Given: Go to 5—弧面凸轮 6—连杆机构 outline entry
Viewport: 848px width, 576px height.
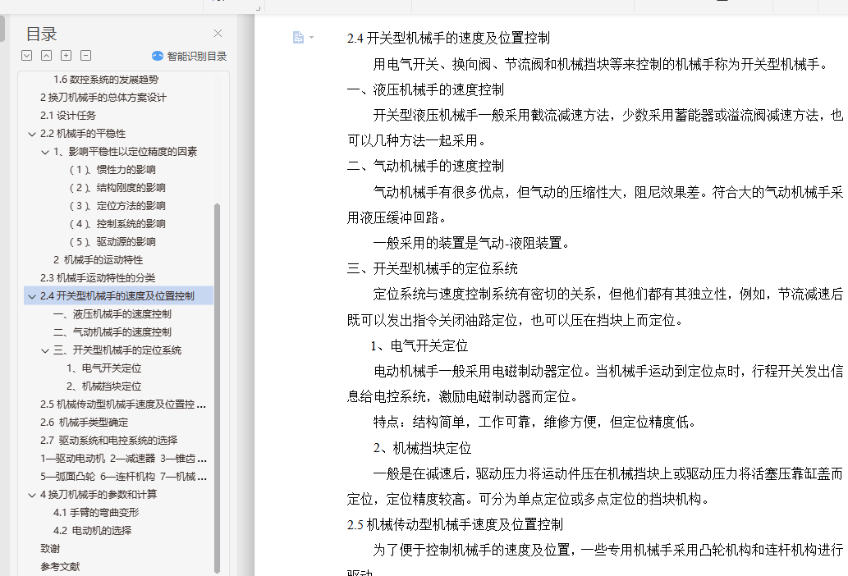Looking at the screenshot, I should (123, 477).
